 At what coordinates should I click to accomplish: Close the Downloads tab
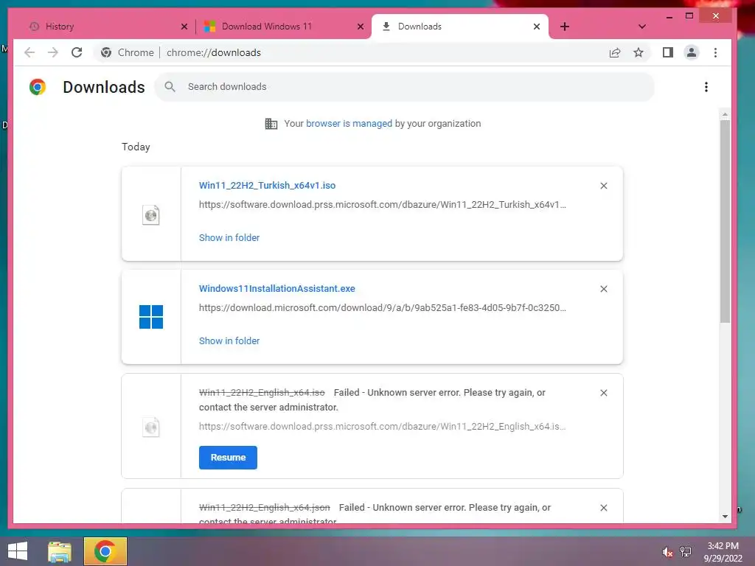(x=537, y=27)
